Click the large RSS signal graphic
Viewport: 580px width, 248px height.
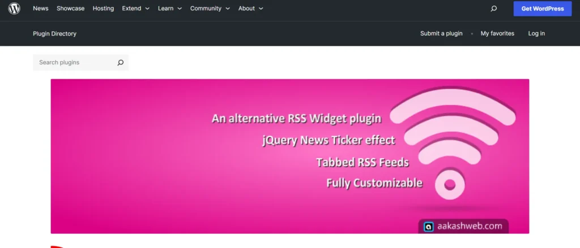[x=453, y=144]
